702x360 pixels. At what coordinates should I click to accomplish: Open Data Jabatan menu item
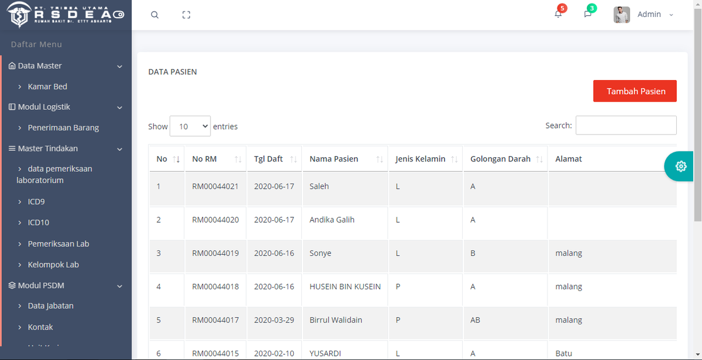(x=51, y=306)
